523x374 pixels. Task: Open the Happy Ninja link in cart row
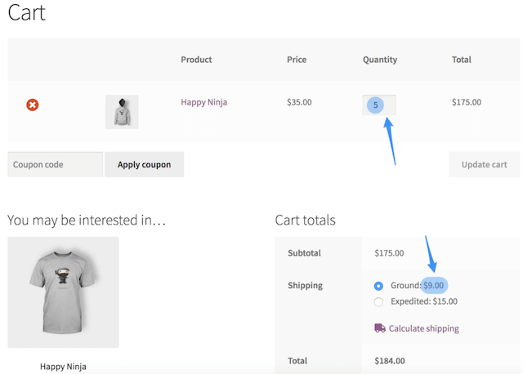click(x=204, y=102)
